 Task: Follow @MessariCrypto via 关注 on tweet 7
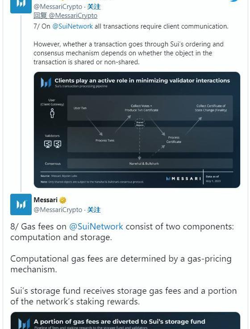point(94,7)
